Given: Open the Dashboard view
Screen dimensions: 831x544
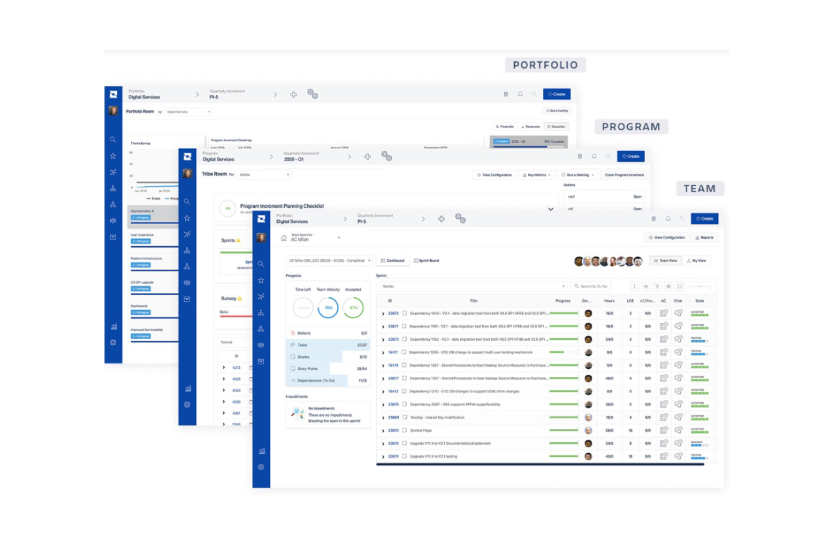Looking at the screenshot, I should [x=393, y=261].
